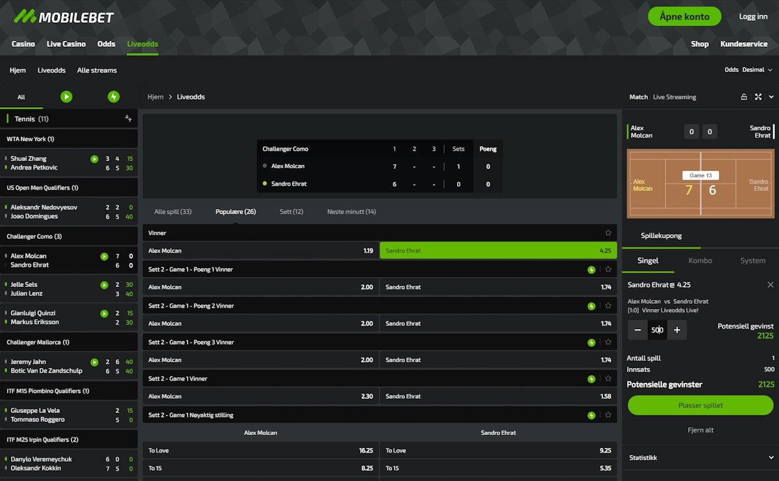779x481 pixels.
Task: Open the Casino menu item
Action: click(23, 44)
